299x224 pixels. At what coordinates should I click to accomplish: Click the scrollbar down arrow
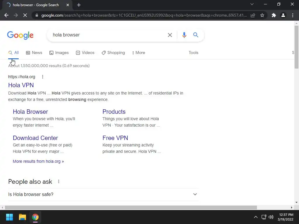[296, 202]
